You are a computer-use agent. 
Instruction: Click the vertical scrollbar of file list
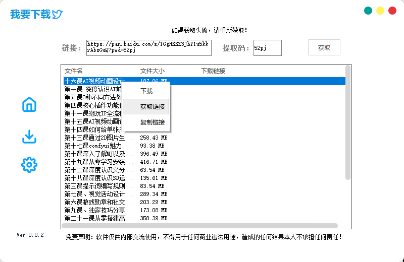click(347, 122)
